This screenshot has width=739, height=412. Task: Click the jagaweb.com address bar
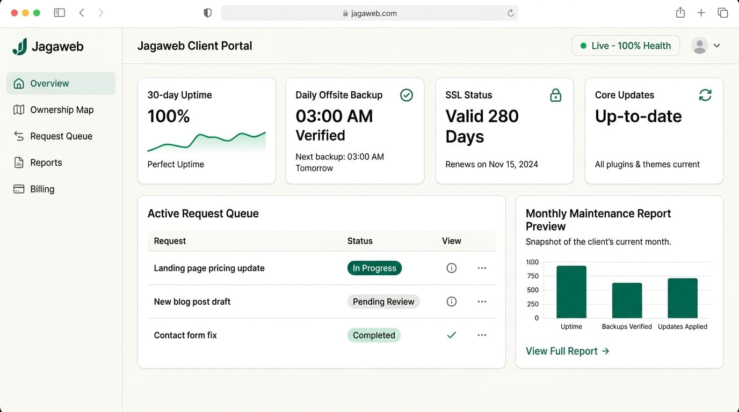pos(369,13)
